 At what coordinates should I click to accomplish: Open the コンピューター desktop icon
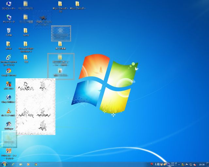click(x=8, y=6)
